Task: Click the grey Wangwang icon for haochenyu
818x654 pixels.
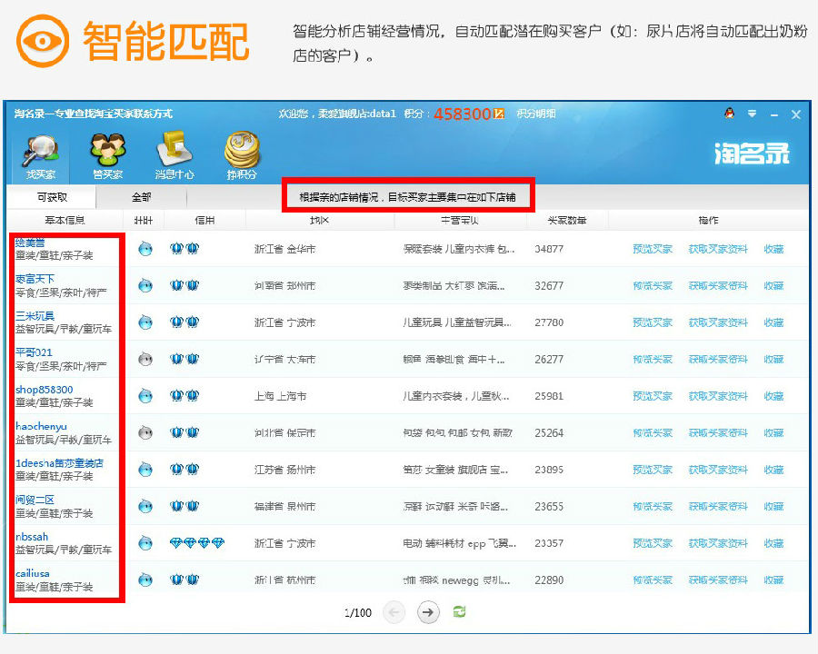Action: (145, 433)
